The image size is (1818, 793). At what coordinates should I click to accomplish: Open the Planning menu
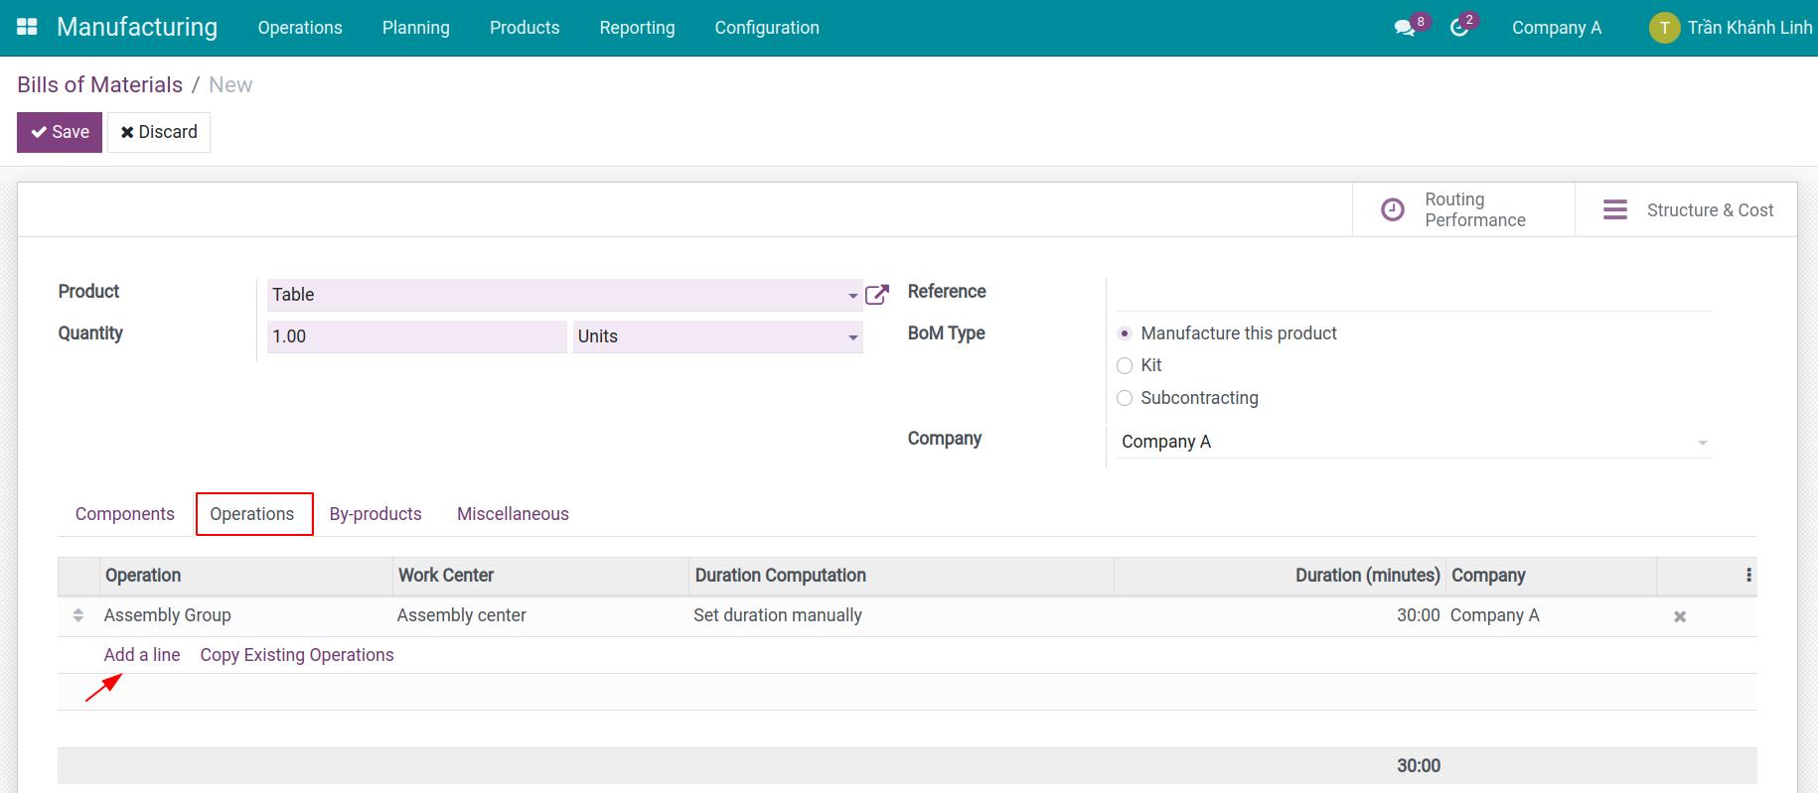click(416, 28)
